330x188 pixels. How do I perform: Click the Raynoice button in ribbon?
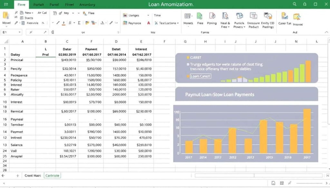click(x=132, y=23)
